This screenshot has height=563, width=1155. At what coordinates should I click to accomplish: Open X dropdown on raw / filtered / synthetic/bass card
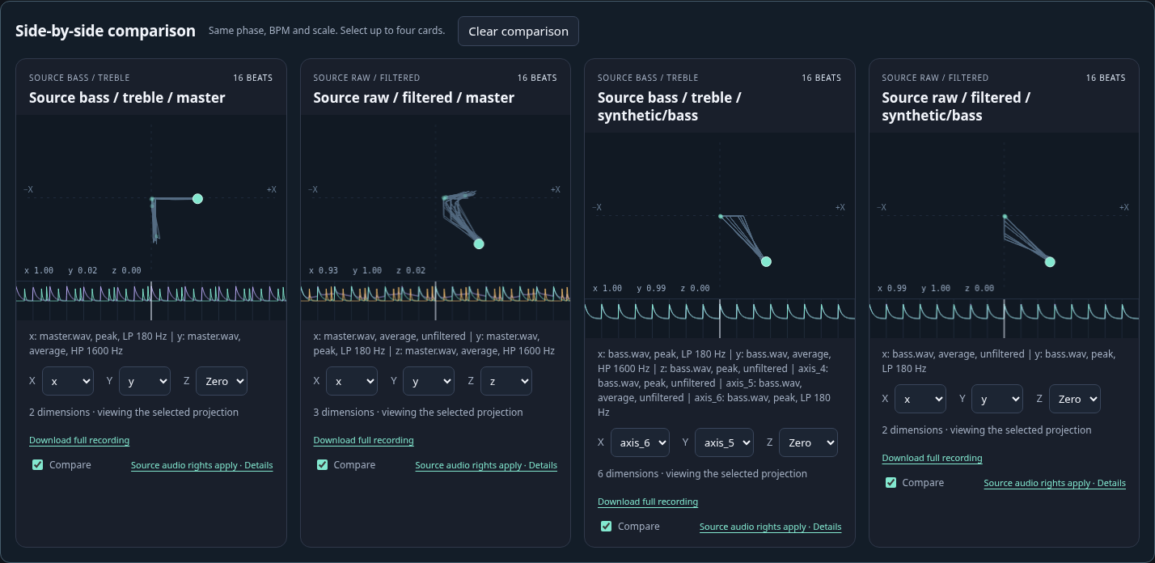pos(920,399)
